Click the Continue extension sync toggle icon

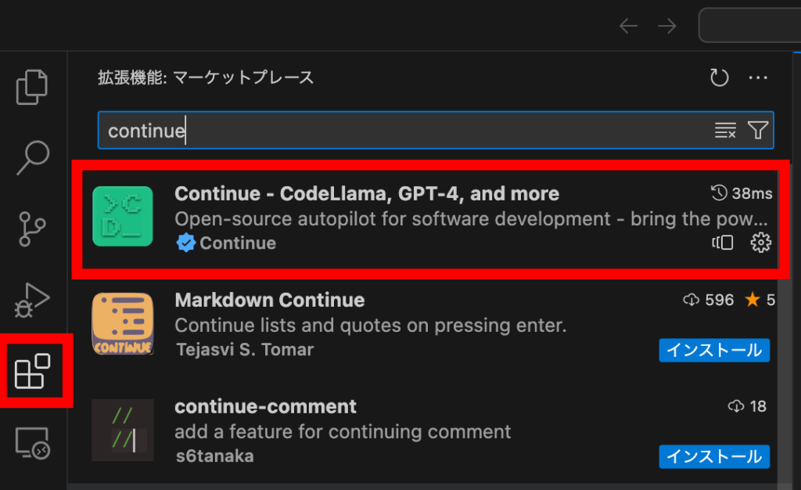click(723, 243)
